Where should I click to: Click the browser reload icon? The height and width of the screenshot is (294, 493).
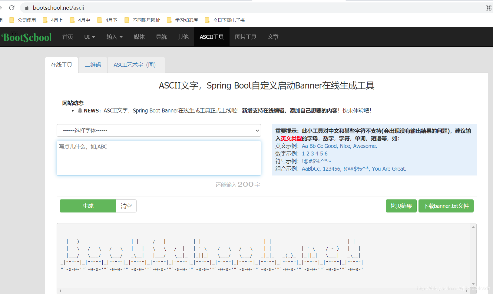tap(12, 8)
